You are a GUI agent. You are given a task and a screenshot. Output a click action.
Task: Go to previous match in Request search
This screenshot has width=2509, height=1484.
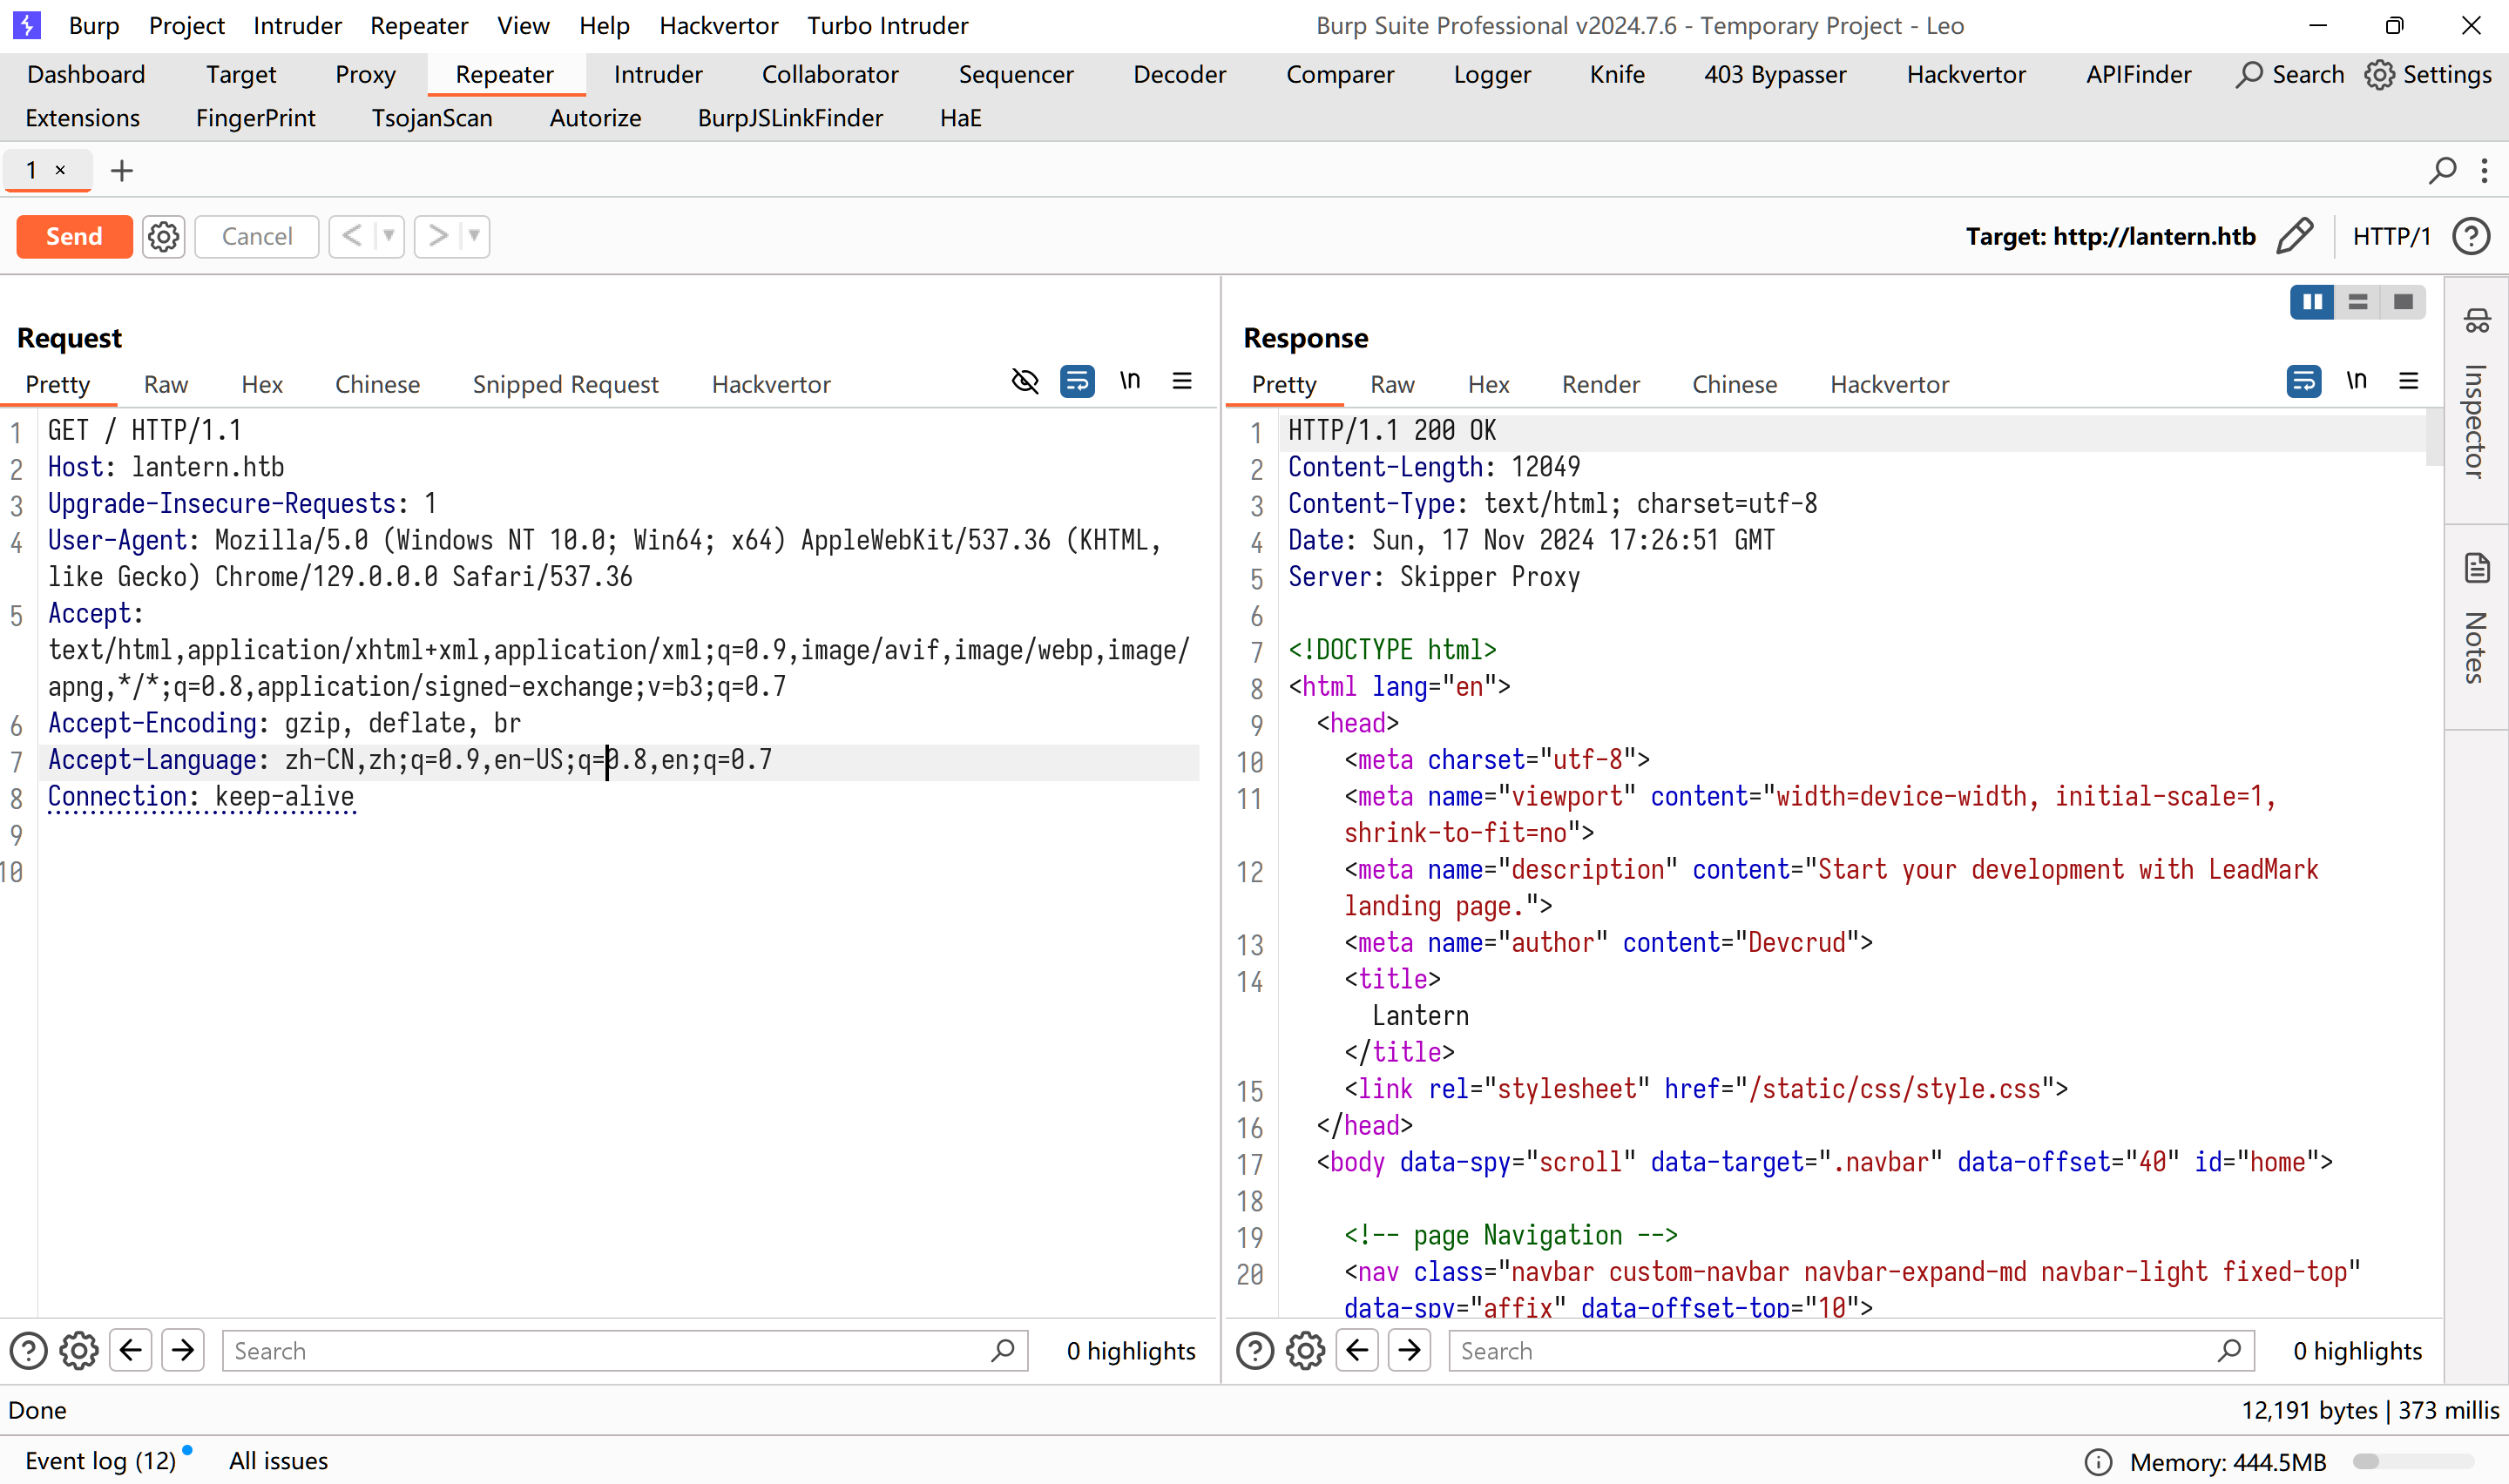131,1351
